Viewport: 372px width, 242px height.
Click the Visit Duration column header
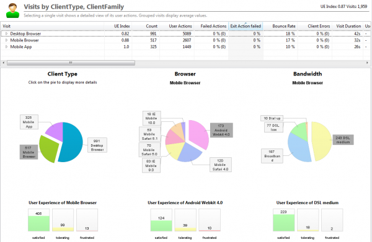click(348, 26)
